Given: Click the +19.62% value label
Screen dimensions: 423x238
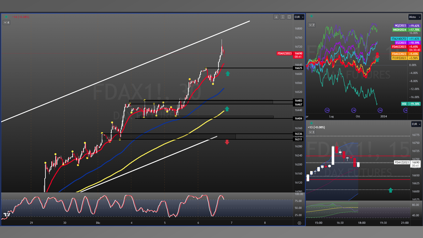Looking at the screenshot, I should pyautogui.click(x=414, y=25).
